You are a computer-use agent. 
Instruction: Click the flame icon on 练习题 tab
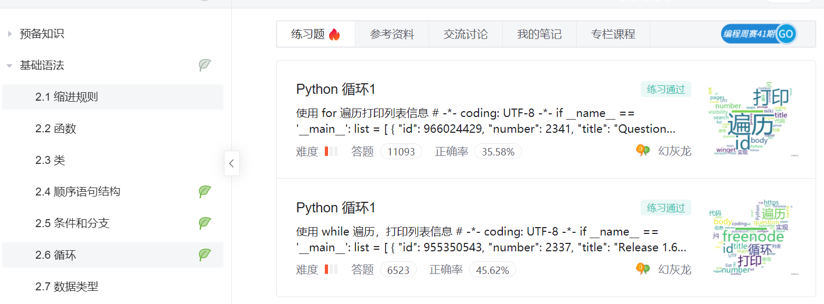tap(334, 34)
